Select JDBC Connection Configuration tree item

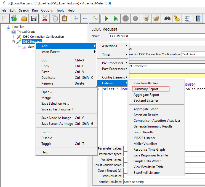(x=43, y=37)
